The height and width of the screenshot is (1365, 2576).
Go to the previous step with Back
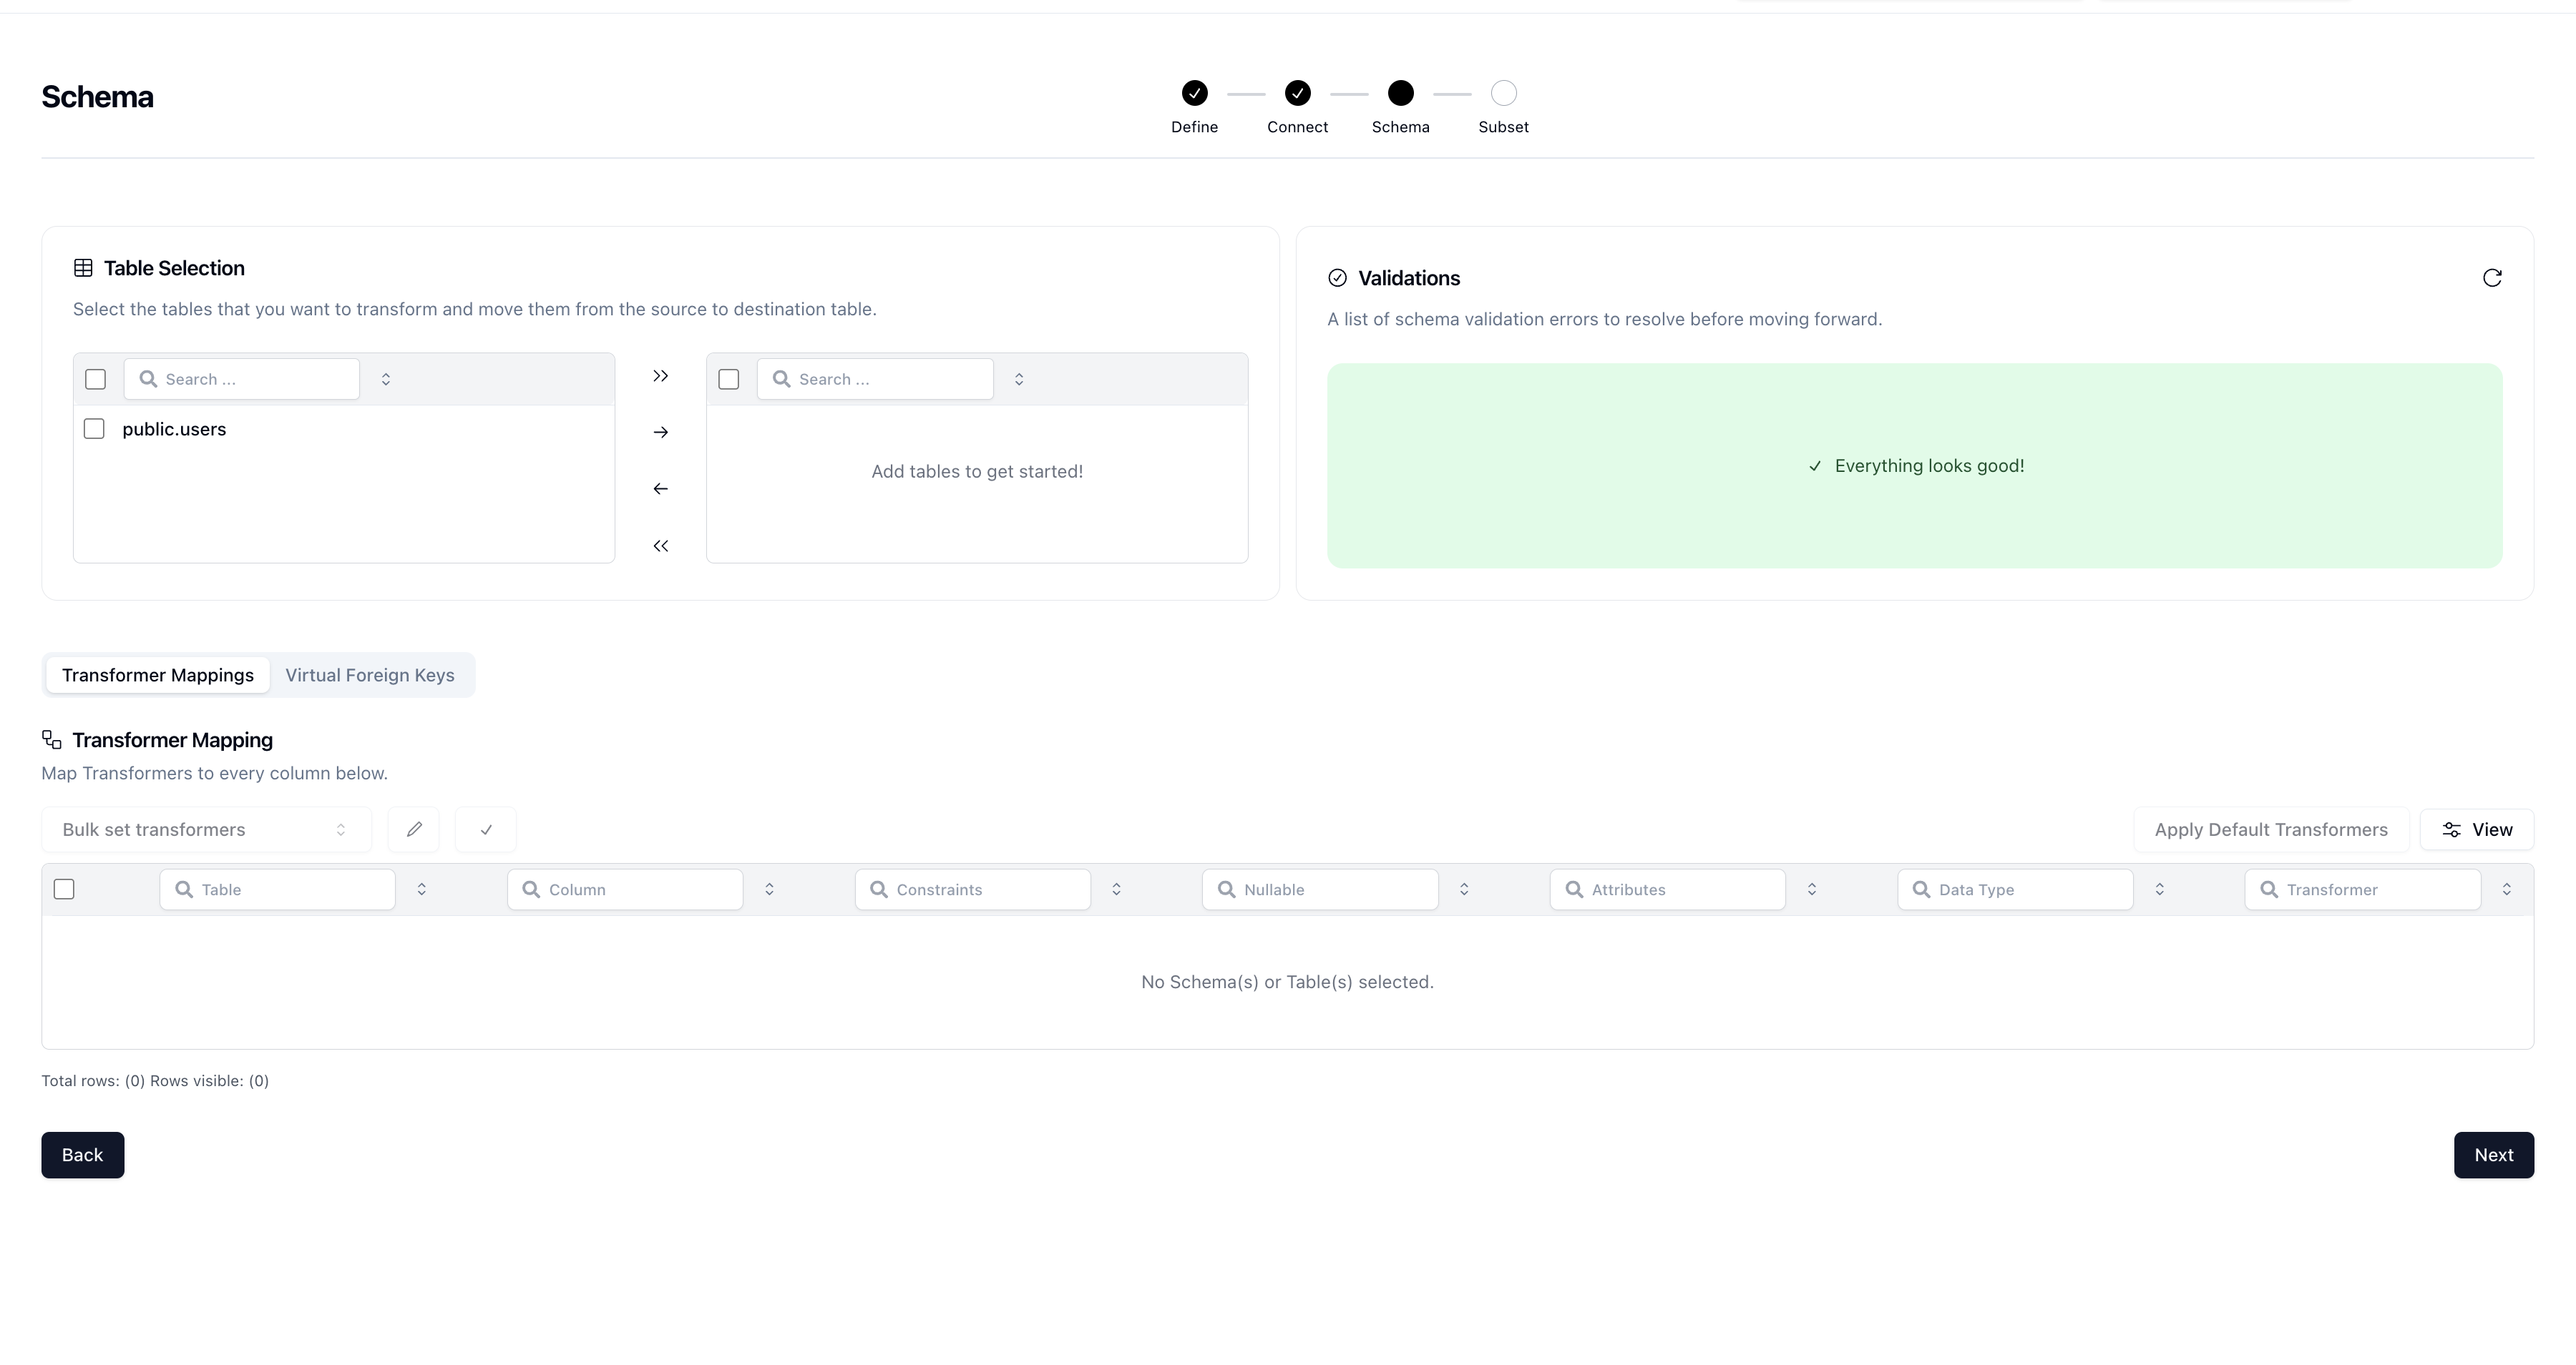click(x=83, y=1155)
